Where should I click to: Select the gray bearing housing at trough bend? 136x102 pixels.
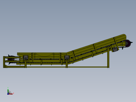[x=67, y=58]
